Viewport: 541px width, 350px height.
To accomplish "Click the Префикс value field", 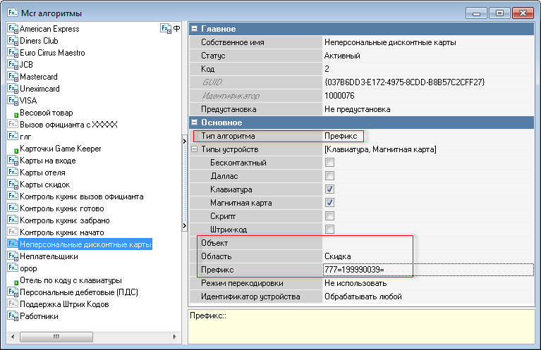I will 423,270.
